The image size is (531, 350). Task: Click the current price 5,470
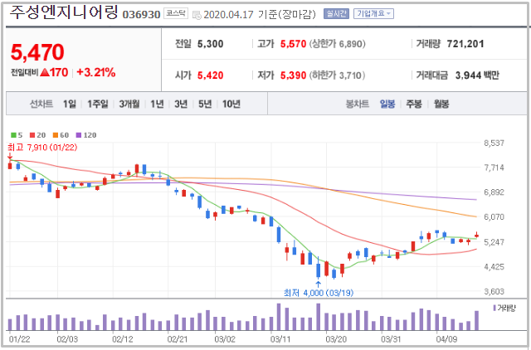coord(37,52)
